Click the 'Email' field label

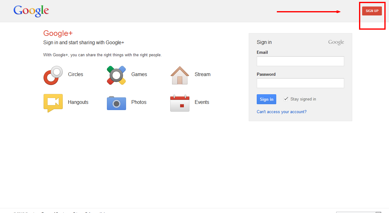click(x=262, y=53)
